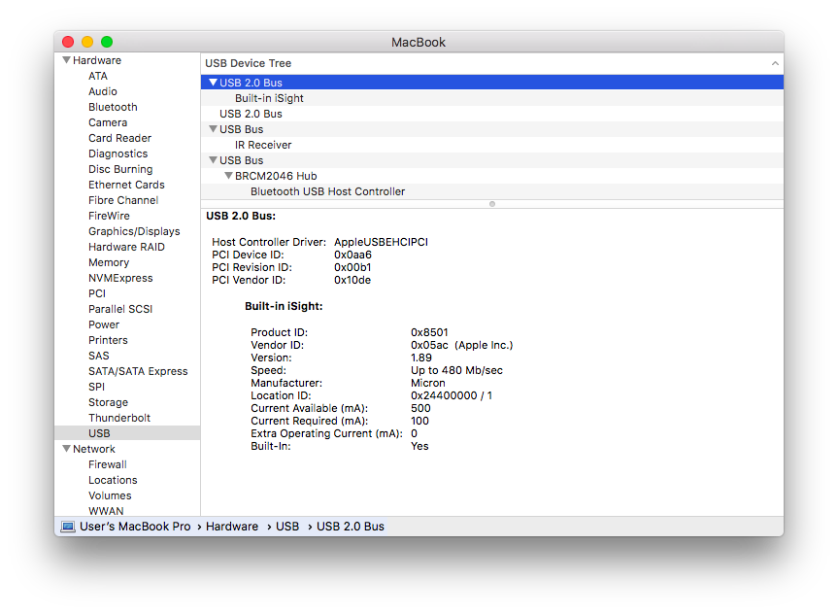The image size is (838, 614).
Task: Click the Built-in iSight details heading
Action: (284, 306)
